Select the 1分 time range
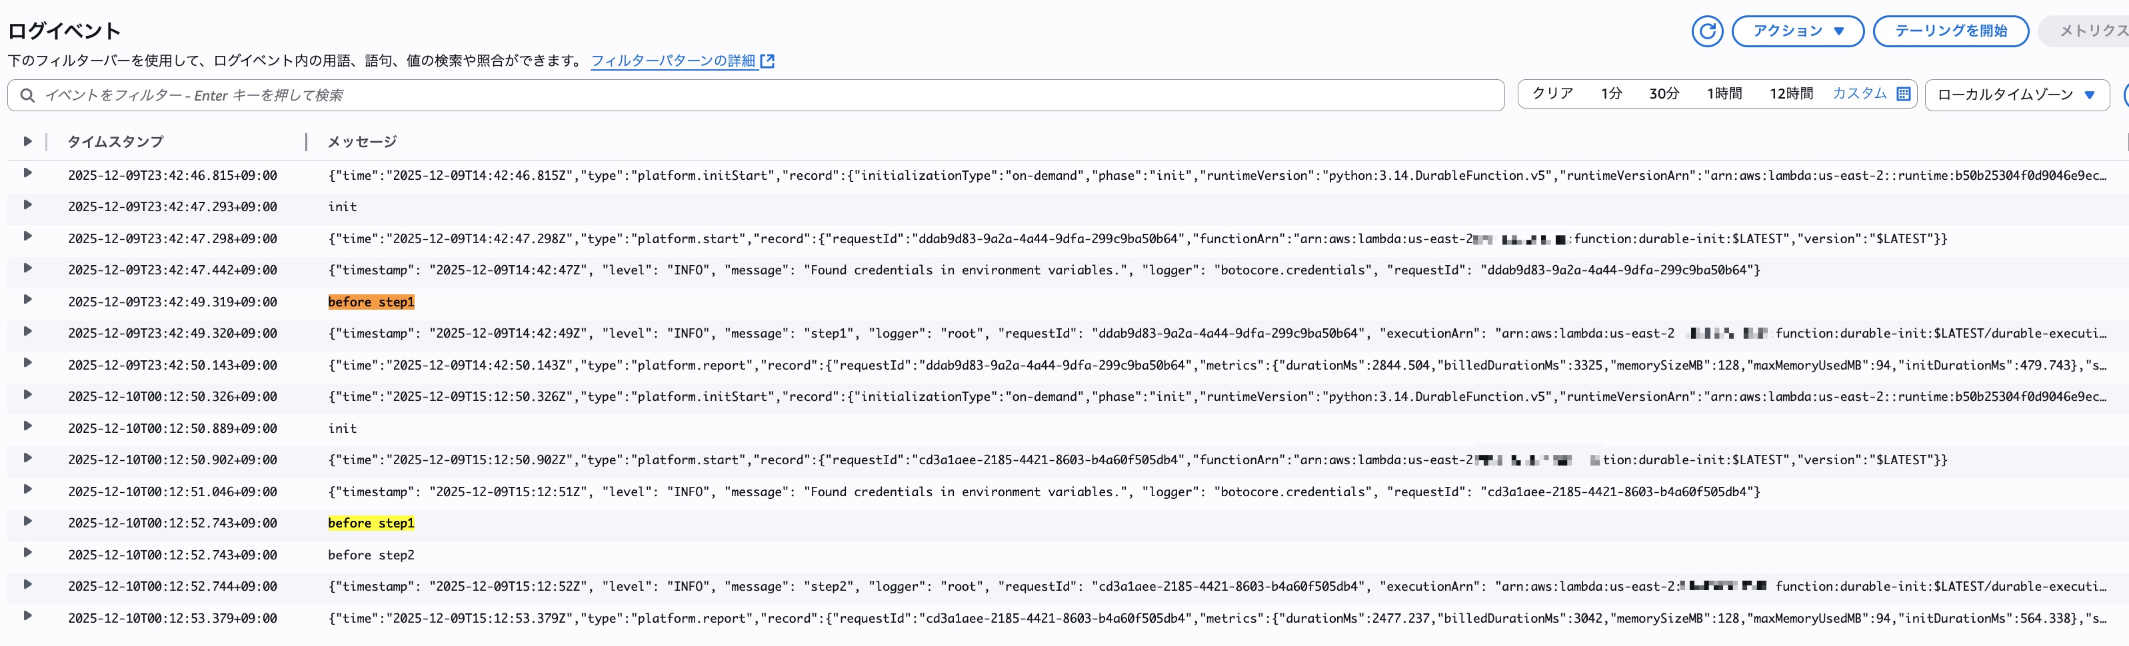 point(1611,94)
